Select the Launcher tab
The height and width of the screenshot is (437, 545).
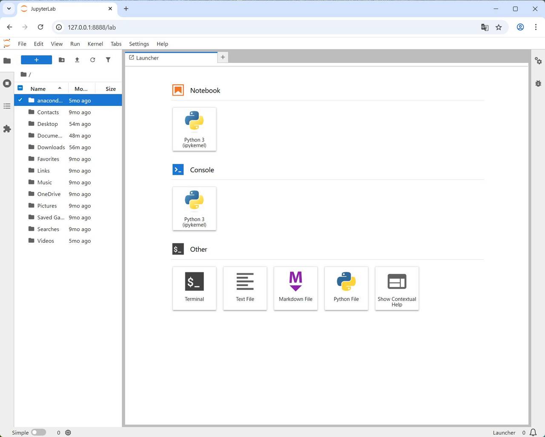click(x=171, y=58)
